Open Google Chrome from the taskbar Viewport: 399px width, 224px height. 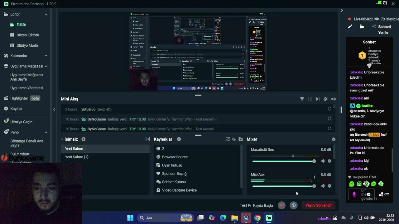257,218
